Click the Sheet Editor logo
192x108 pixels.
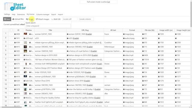coord(15,7)
